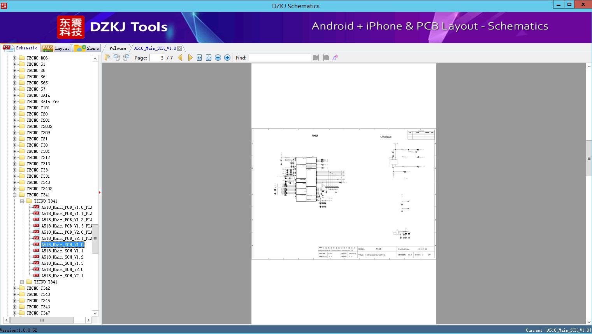Open A518_Main_PCB_V1.3 PDF file
Screen dimensions: 592x334
coord(67,226)
